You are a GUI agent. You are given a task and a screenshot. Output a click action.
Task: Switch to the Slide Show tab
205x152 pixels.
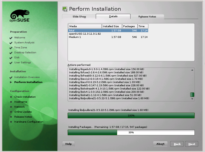(79, 17)
